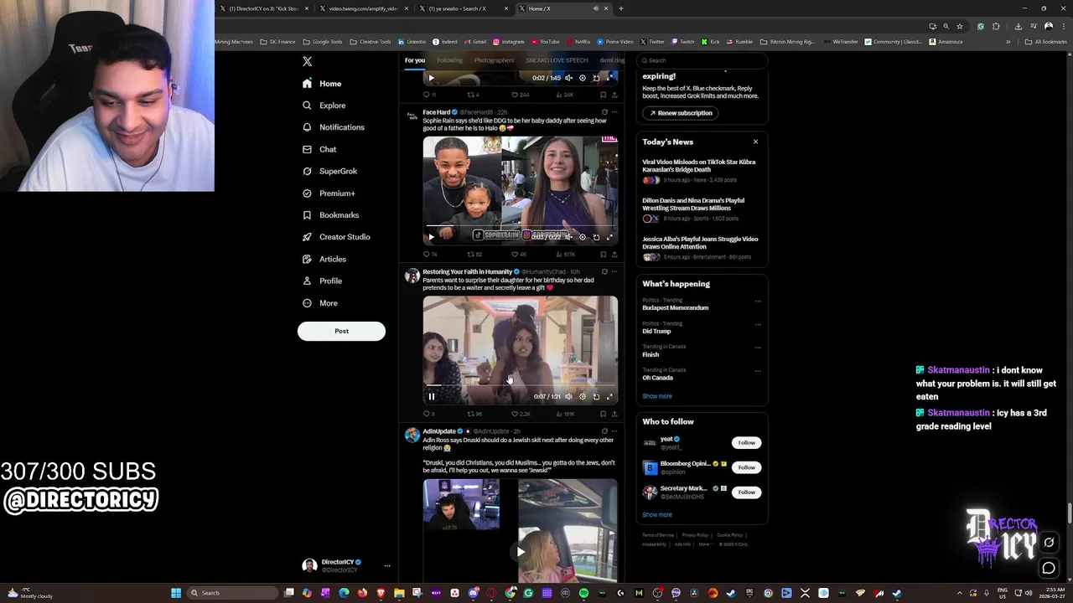Expand the More menu in sidebar
This screenshot has height=603, width=1073.
pyautogui.click(x=319, y=303)
